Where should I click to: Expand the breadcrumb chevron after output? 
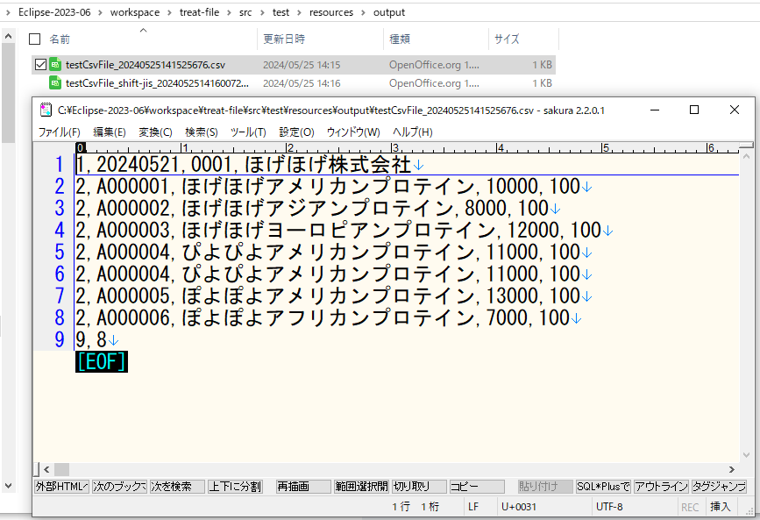pyautogui.click(x=412, y=12)
